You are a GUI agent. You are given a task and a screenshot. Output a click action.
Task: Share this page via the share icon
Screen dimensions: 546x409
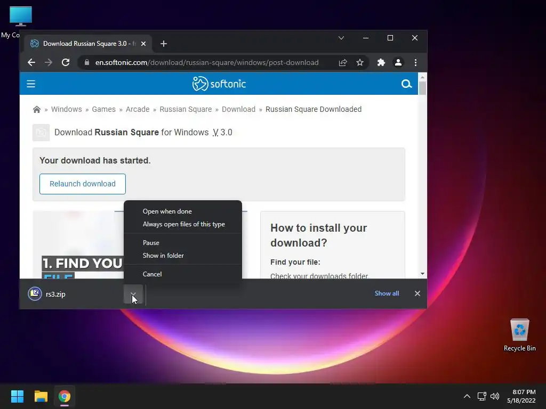point(343,63)
